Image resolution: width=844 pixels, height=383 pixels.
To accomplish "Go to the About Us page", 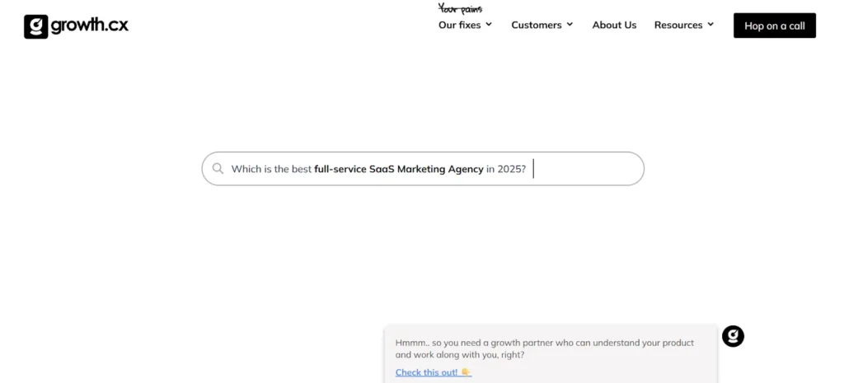I will (x=614, y=25).
